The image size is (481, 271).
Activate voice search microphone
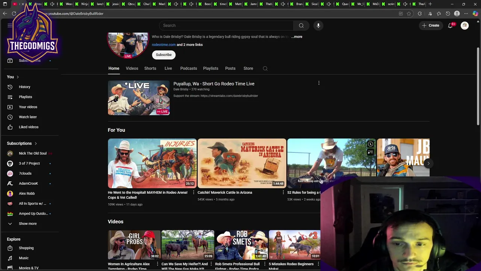tap(318, 26)
